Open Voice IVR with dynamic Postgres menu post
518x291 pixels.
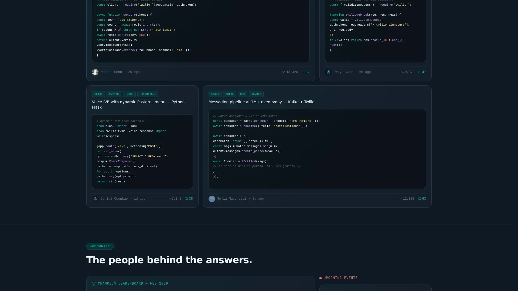138,105
